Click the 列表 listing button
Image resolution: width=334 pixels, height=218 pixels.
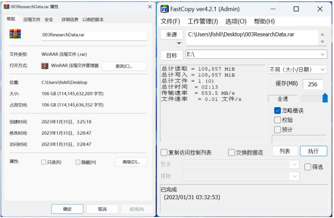285,151
